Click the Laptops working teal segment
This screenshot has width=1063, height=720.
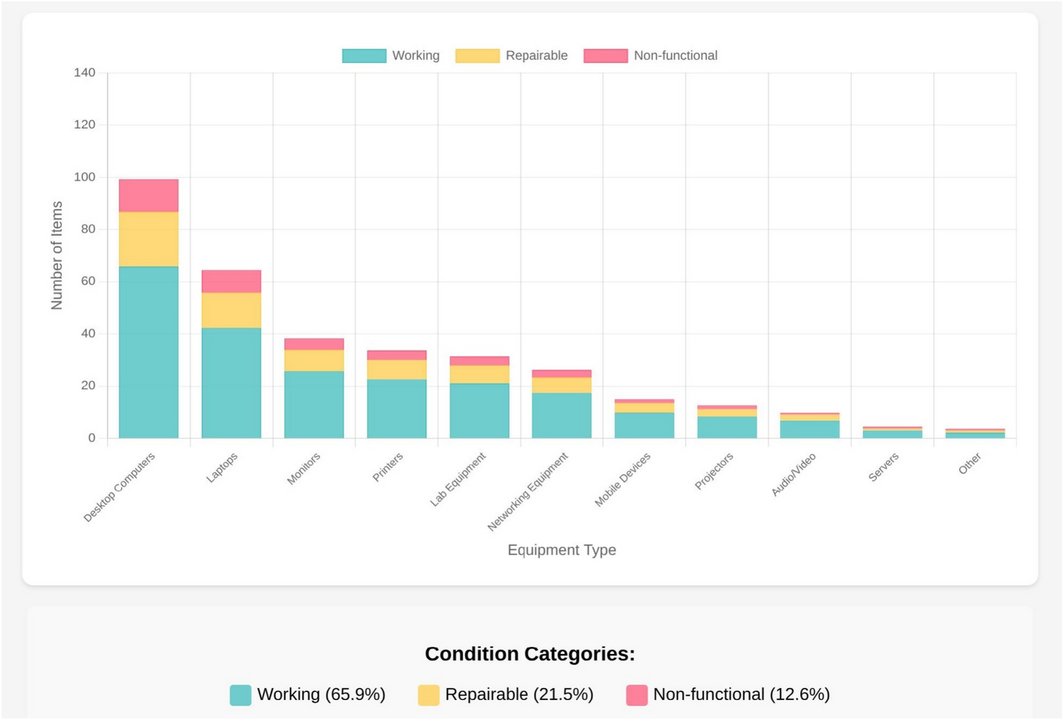point(231,383)
